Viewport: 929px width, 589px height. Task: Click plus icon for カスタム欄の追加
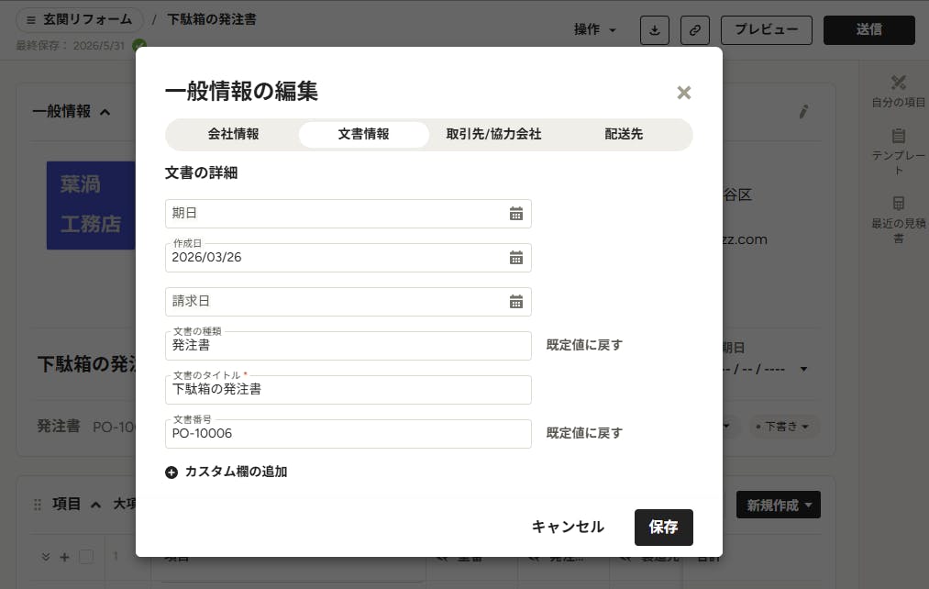pyautogui.click(x=171, y=472)
